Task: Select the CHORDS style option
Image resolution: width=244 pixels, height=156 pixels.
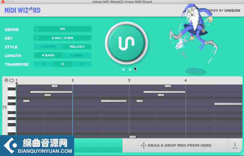Action: tap(48, 47)
